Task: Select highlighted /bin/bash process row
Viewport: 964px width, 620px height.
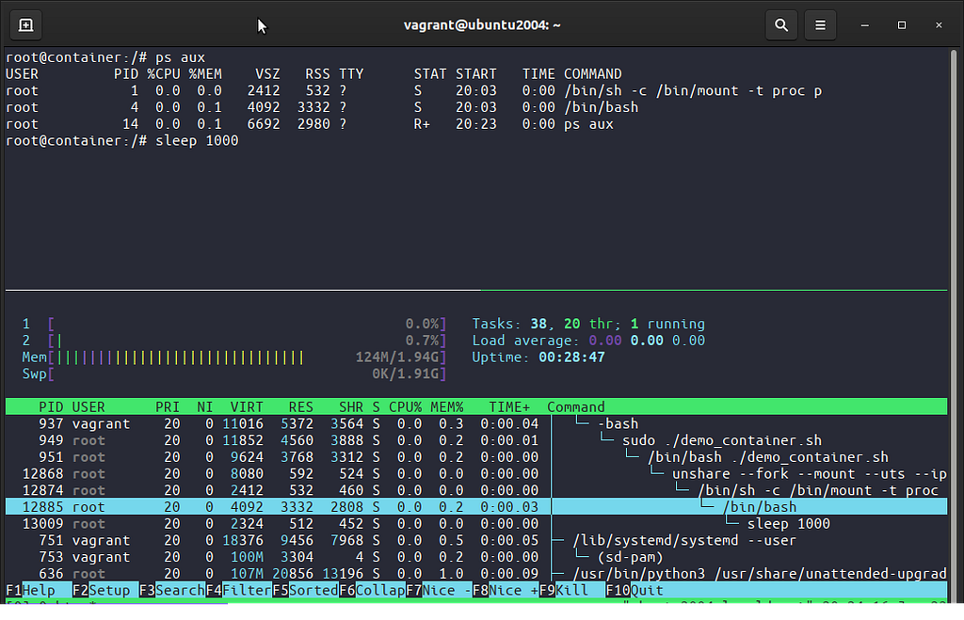Action: point(476,507)
